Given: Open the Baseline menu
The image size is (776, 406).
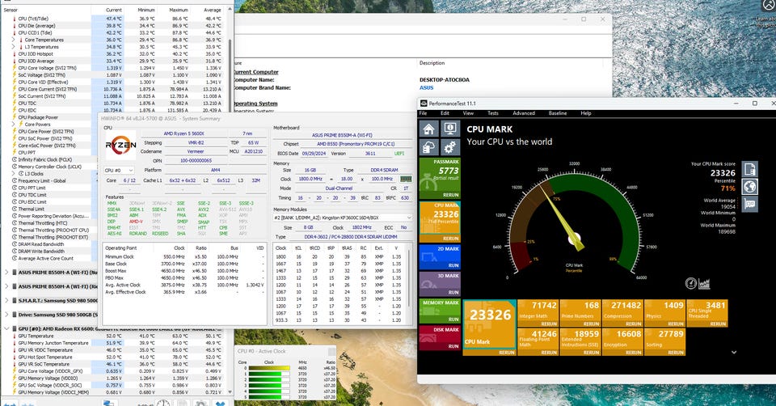Looking at the screenshot, I should 557,113.
